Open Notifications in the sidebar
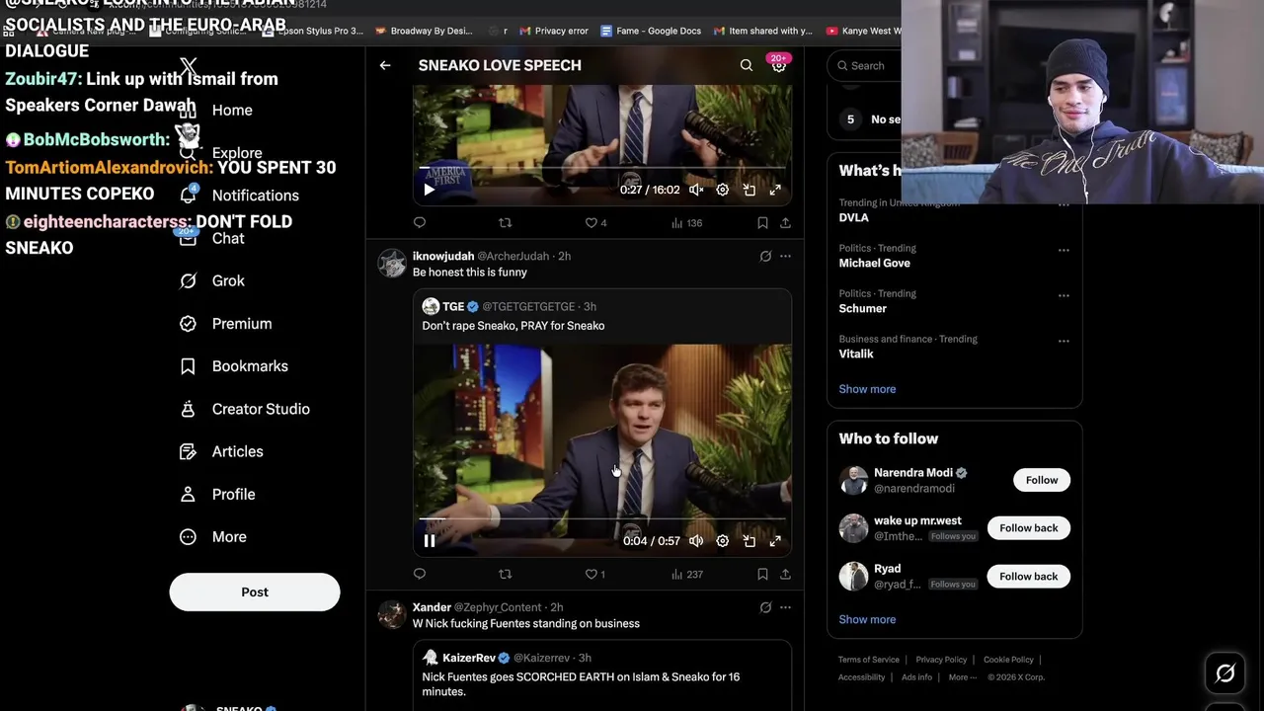Screen dimensions: 1264x711 239,196
